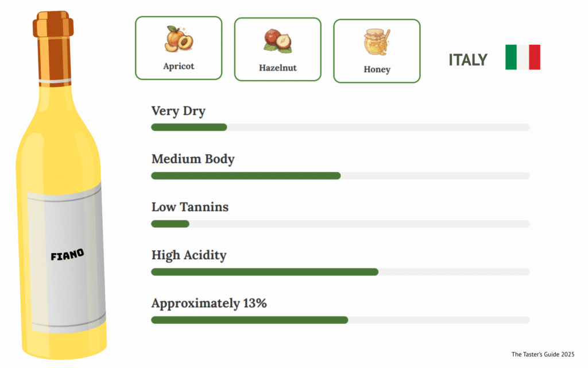Click the Approximately 13% heading

(x=209, y=303)
